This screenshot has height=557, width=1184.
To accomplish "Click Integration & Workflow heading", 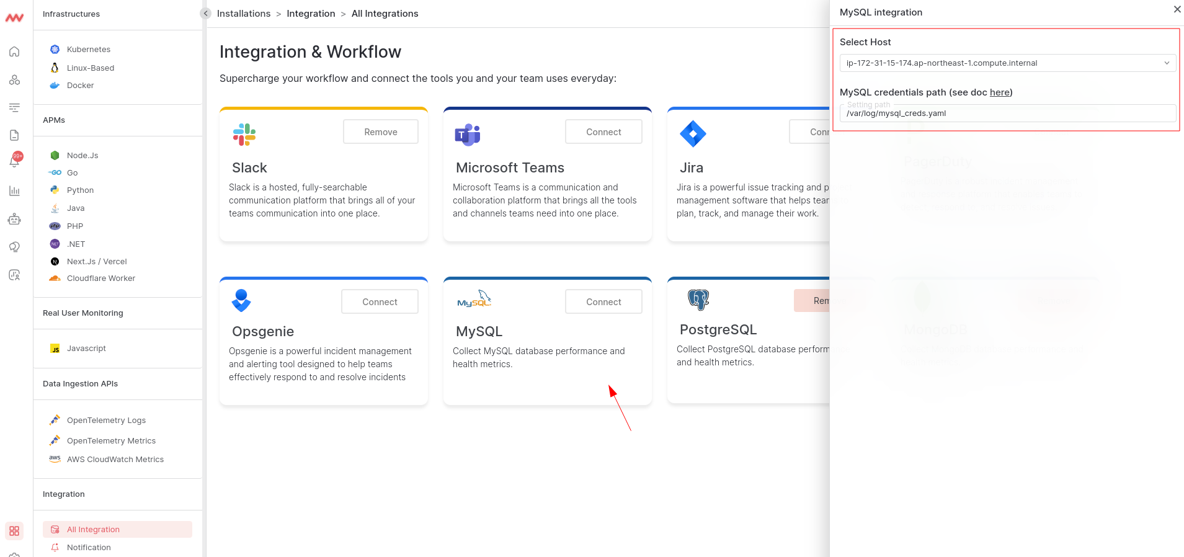I will tap(310, 52).
